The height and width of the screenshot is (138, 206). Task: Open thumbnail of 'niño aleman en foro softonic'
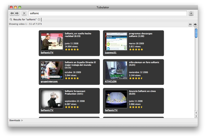pyautogui.click(x=116, y=70)
